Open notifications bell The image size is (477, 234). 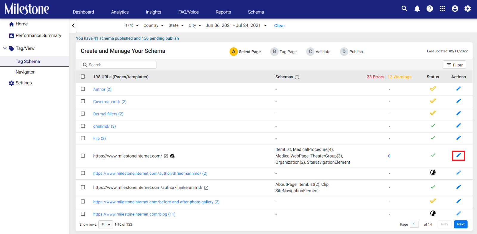(417, 9)
